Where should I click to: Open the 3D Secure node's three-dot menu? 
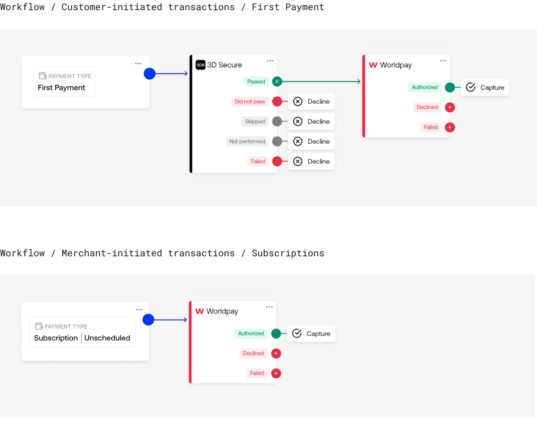click(270, 61)
